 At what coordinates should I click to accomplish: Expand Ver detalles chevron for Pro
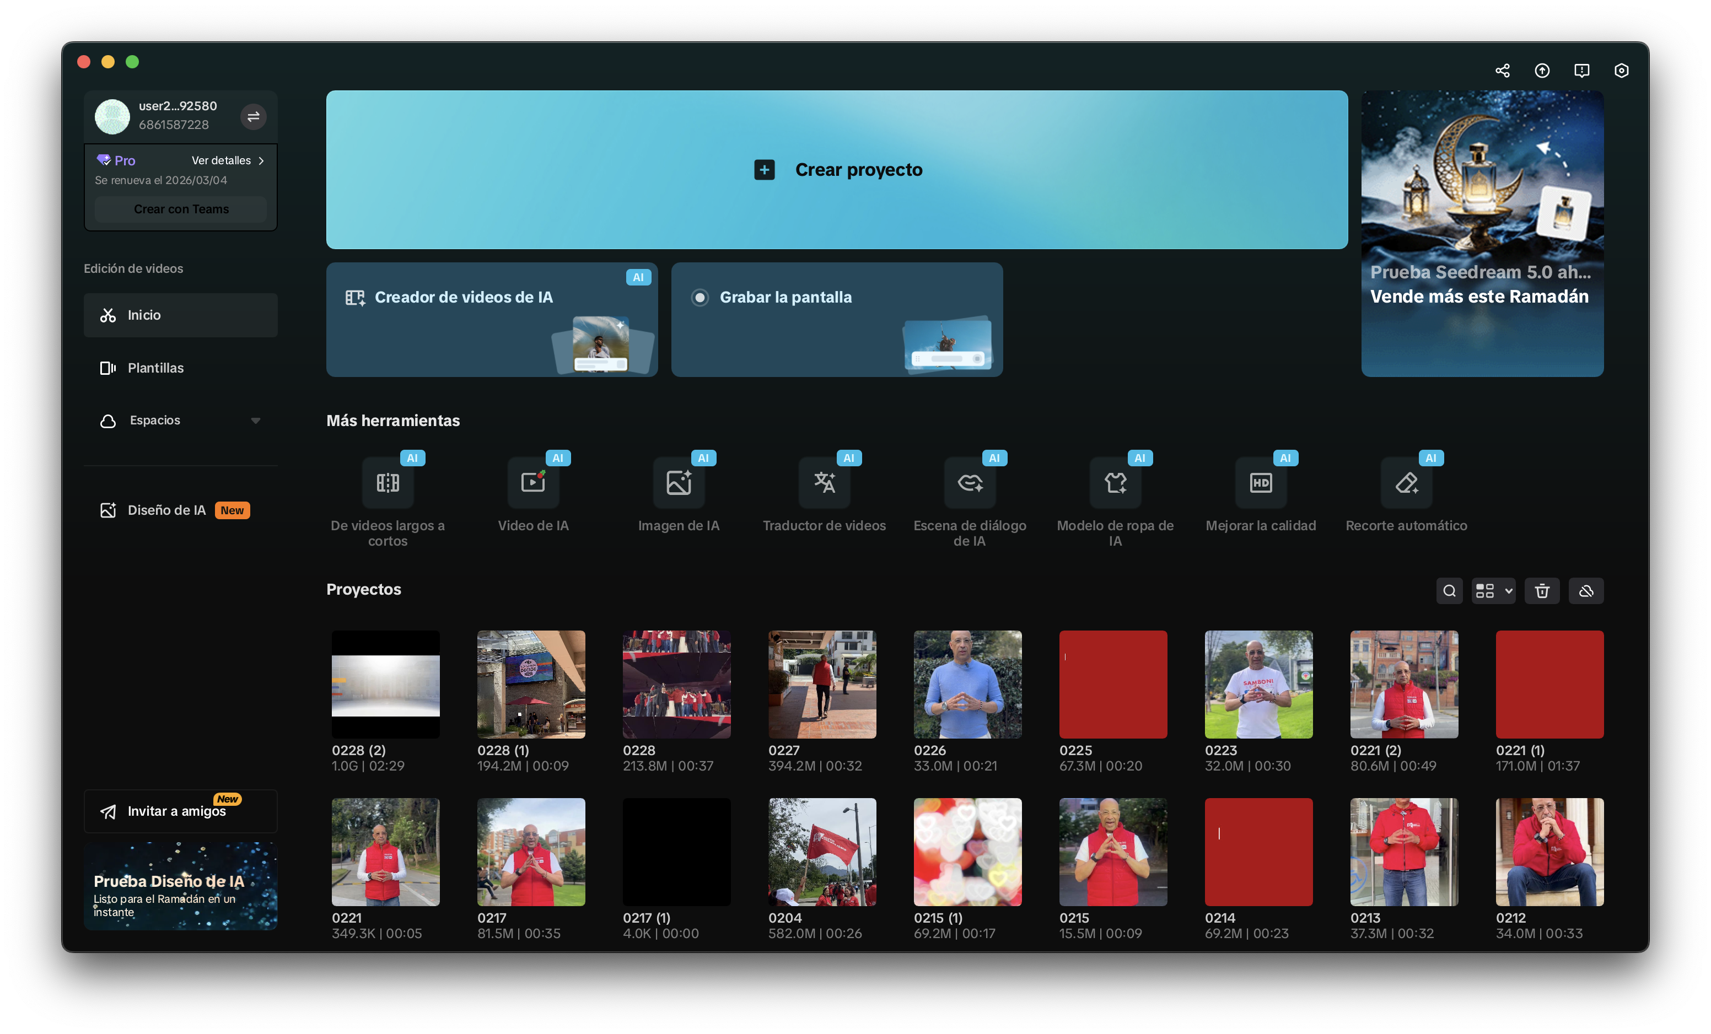261,160
